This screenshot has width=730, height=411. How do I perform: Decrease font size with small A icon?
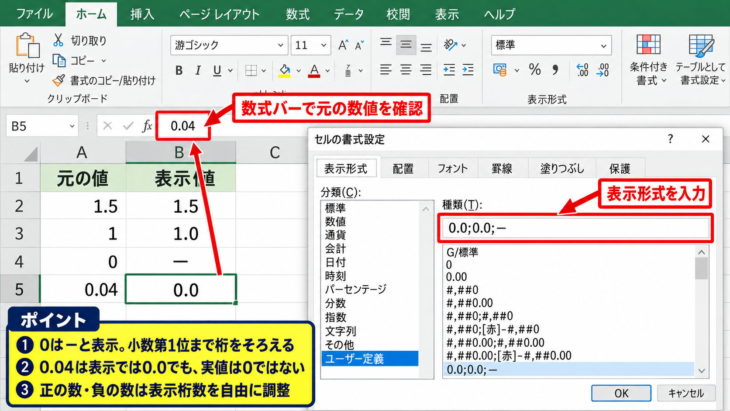click(x=359, y=45)
